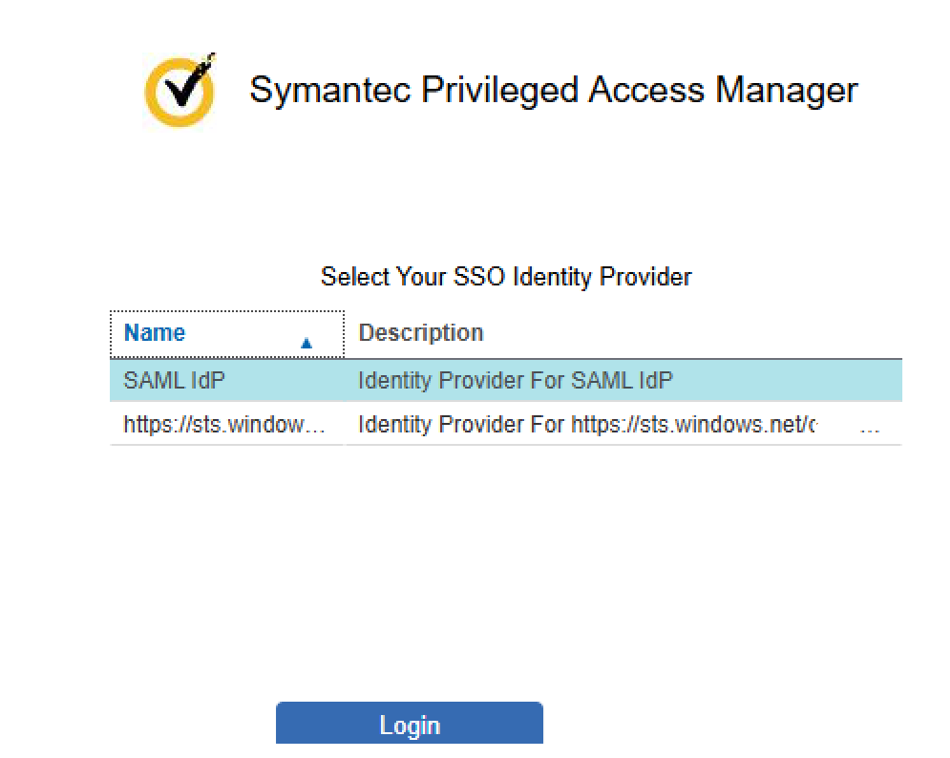Click the trailing ellipsis on the sts.windows.net row
Viewport: 950px width, 758px height.
870,429
